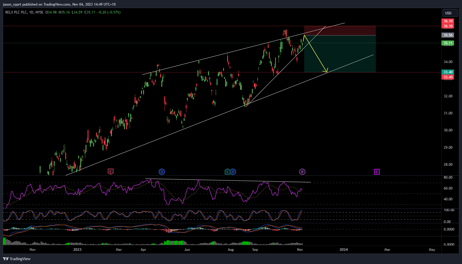Click the jason_rpprt publication header text
The height and width of the screenshot is (264, 462).
[x=59, y=4]
